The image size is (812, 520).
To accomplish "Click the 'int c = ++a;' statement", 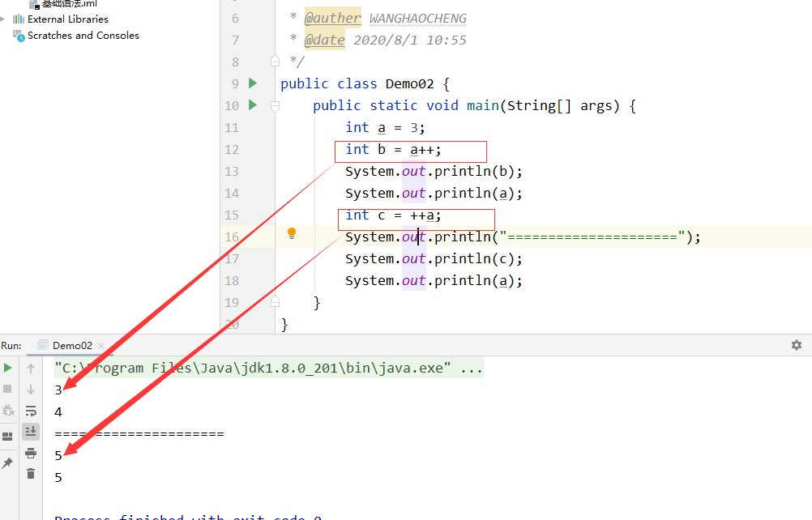I will (x=394, y=215).
